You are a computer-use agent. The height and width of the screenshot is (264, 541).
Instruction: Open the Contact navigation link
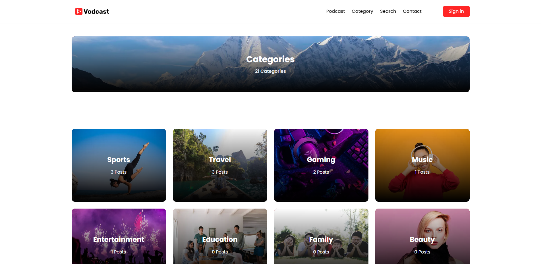click(412, 11)
